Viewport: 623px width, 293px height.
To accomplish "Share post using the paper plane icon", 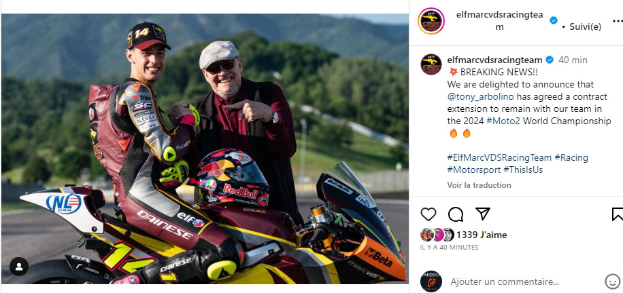I will (482, 214).
